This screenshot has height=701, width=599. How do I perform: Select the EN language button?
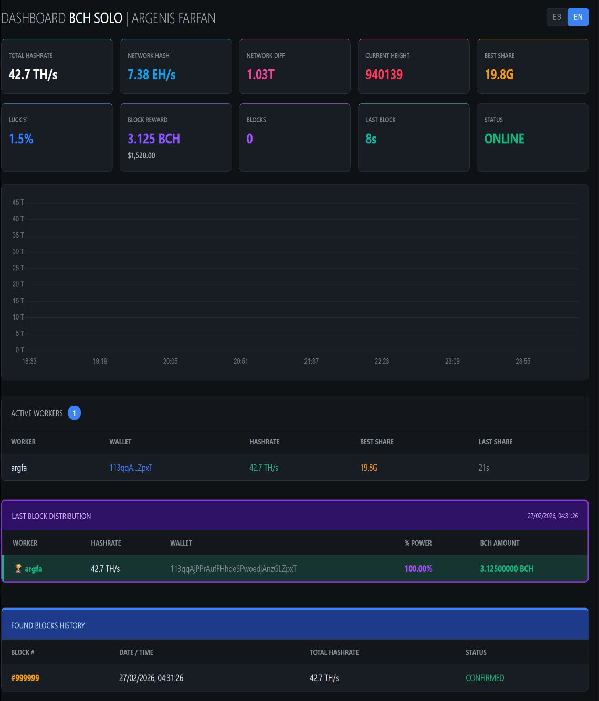click(x=578, y=17)
